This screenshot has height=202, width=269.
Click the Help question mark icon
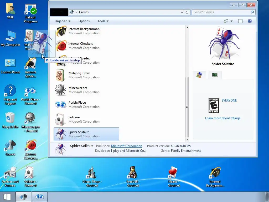click(250, 21)
